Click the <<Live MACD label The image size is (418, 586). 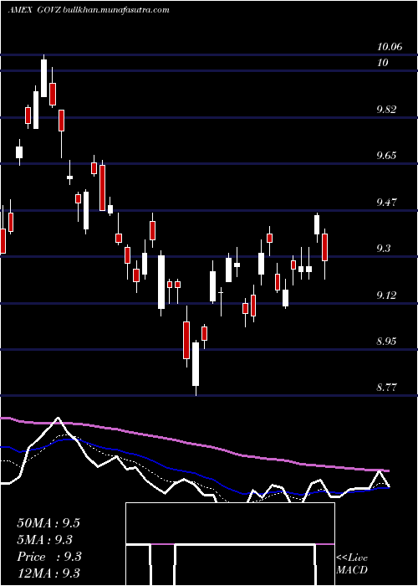click(352, 563)
